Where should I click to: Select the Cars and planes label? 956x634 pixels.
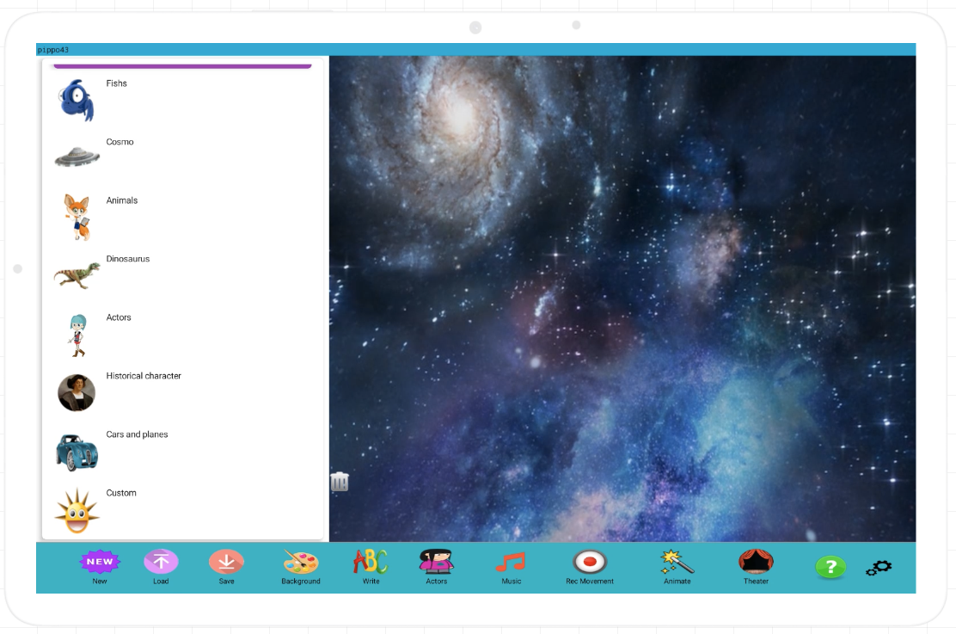pyautogui.click(x=138, y=434)
